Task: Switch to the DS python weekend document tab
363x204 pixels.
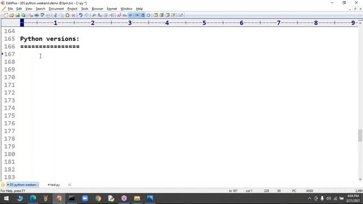Action: tap(23, 185)
